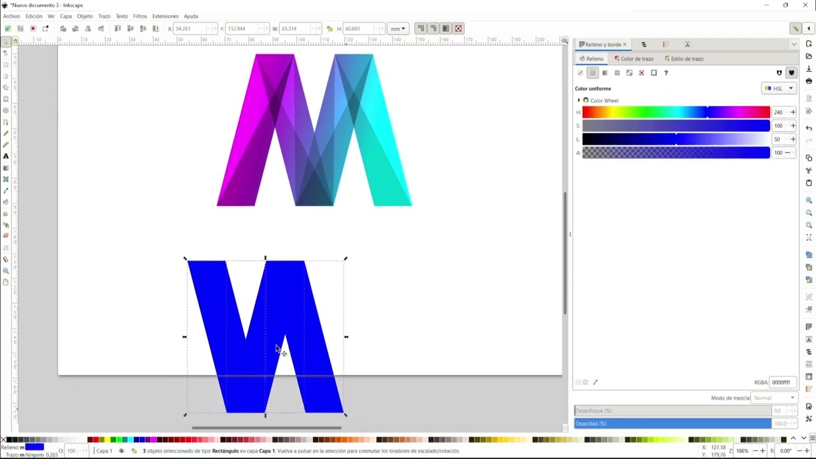Click the color picker dropper beside RGBA
Viewport: 816px width, 459px height.
click(595, 382)
